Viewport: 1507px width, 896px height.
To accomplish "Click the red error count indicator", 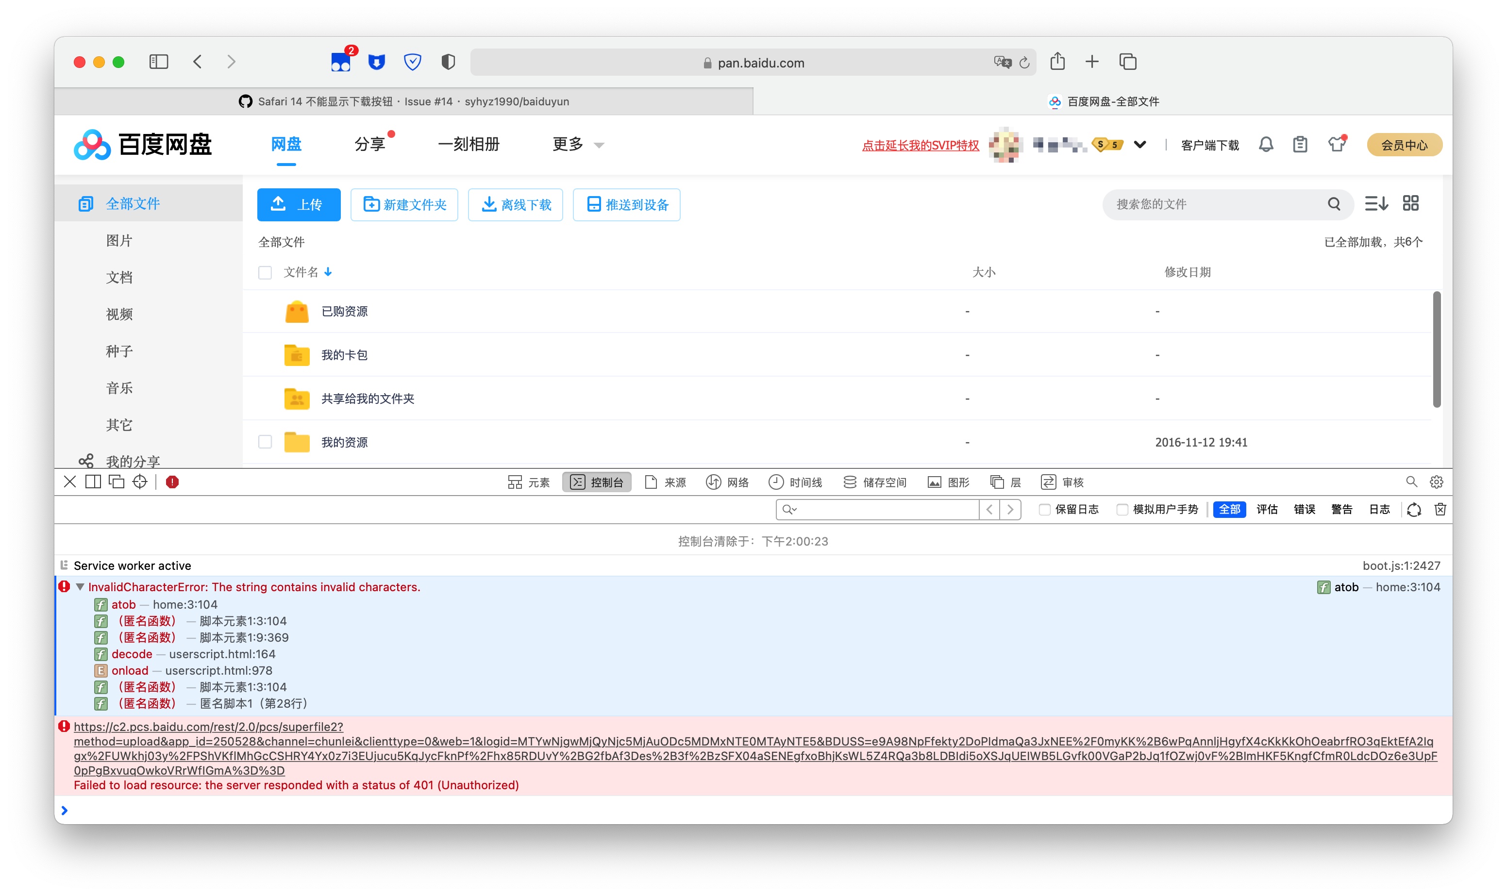I will pyautogui.click(x=172, y=482).
